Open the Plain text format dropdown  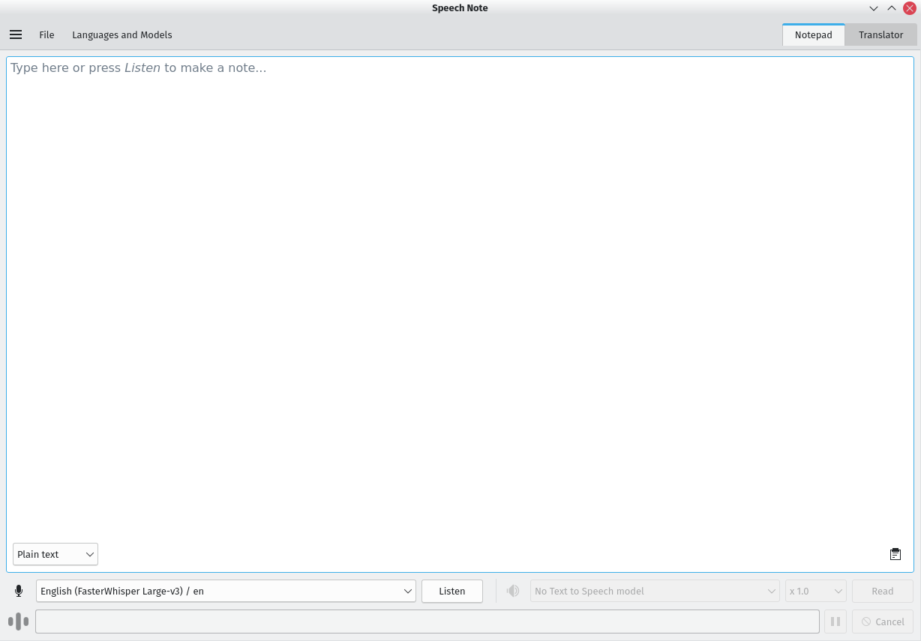[55, 555]
